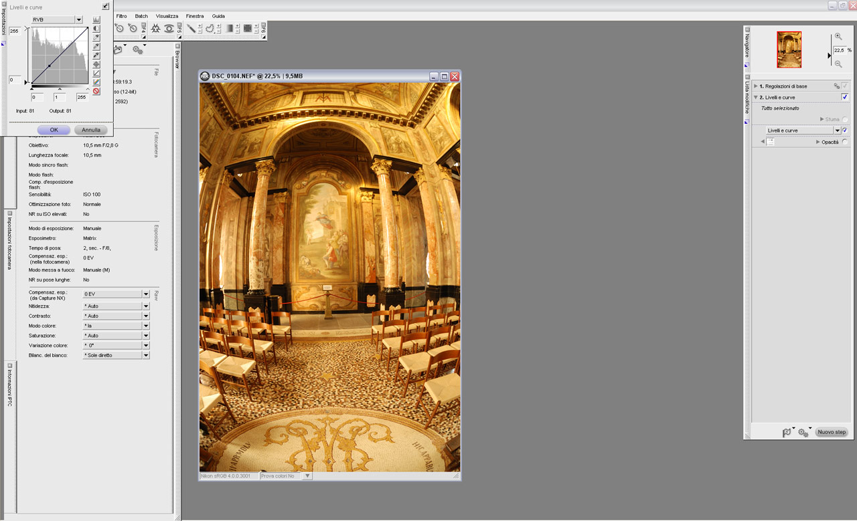Viewport: 857px width, 521px height.
Task: Click the eye icon in the toolbar
Action: (x=169, y=28)
